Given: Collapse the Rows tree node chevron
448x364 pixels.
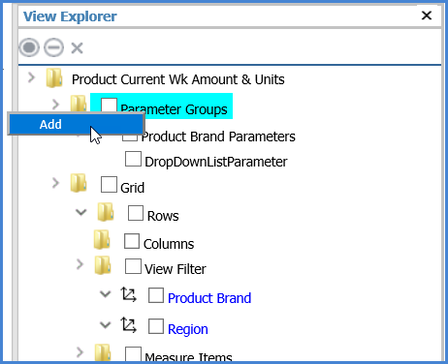Looking at the screenshot, I should 81,212.
